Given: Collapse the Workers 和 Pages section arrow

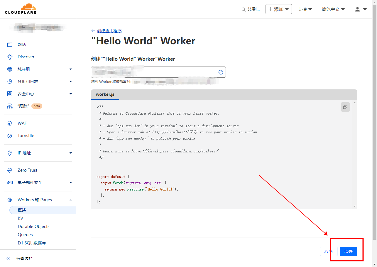Looking at the screenshot, I should click(x=71, y=200).
